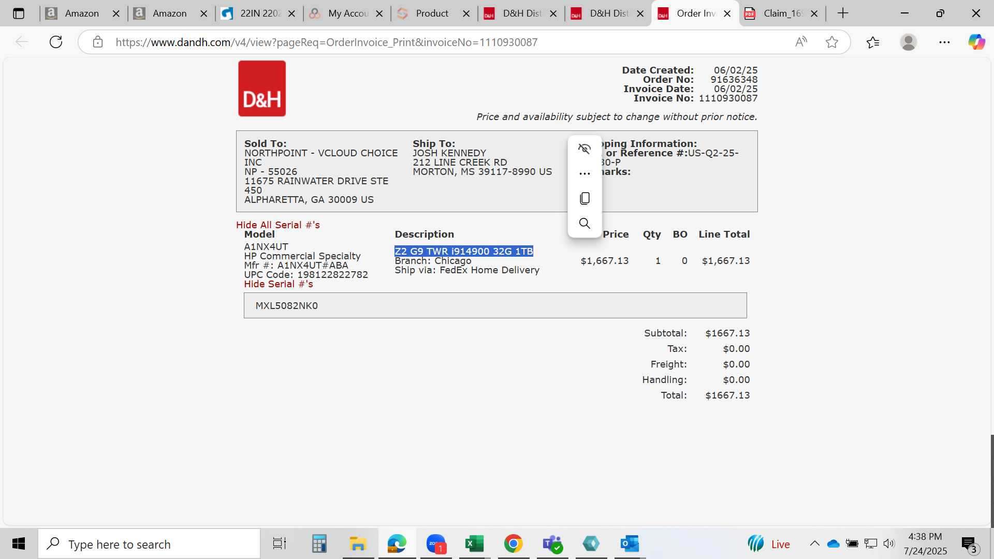This screenshot has height=559, width=994.
Task: Open the volume speaker tray icon
Action: [889, 543]
